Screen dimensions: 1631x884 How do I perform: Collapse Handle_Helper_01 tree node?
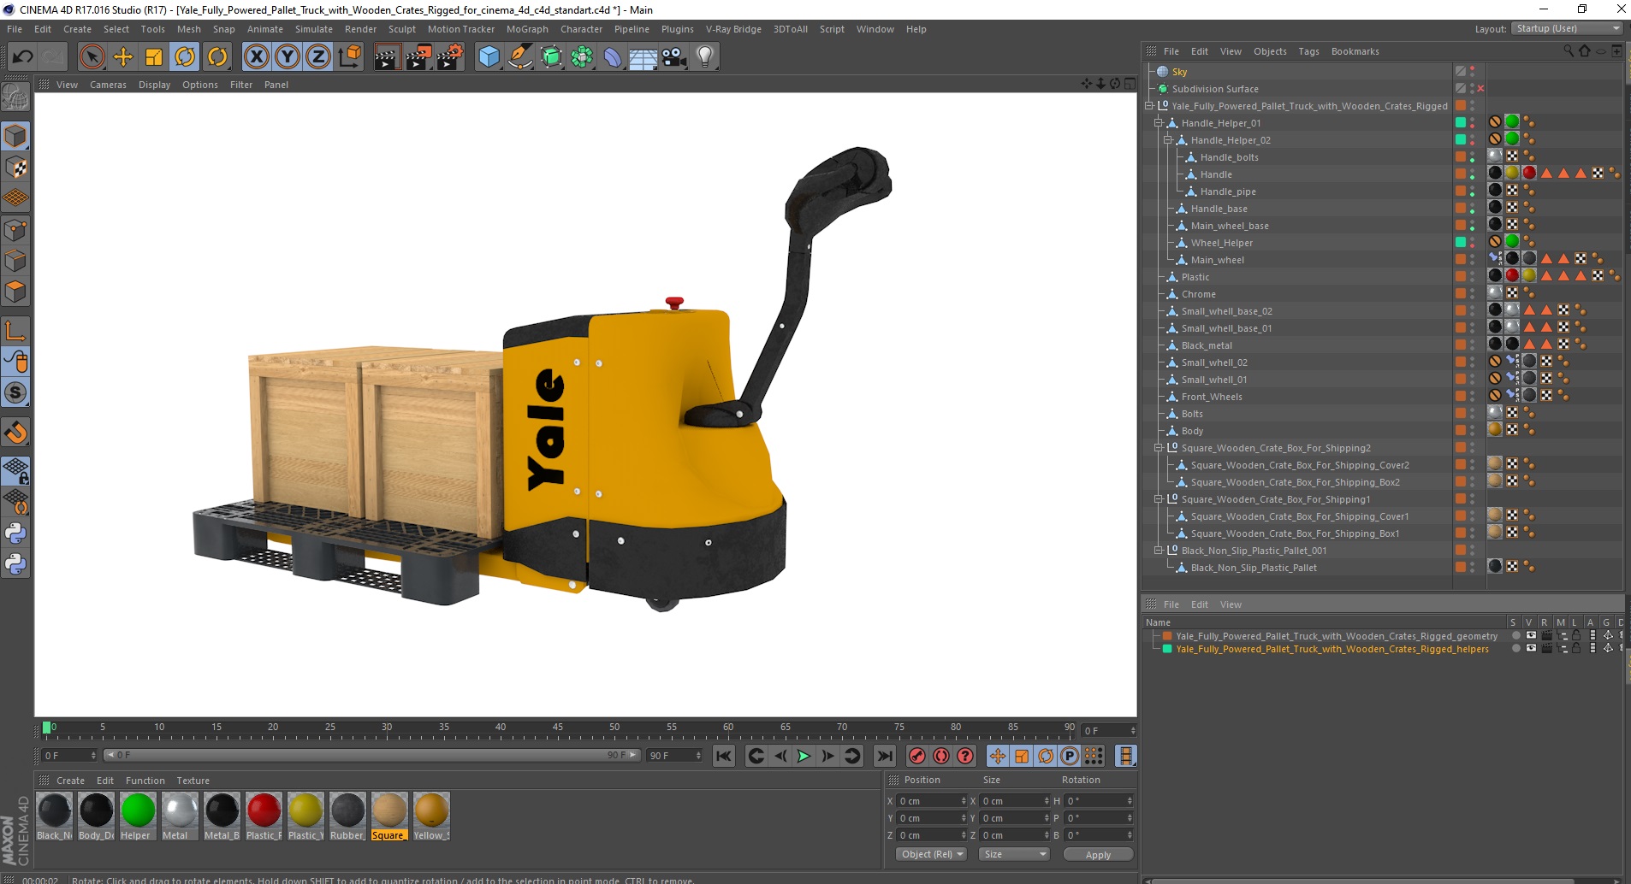point(1159,123)
